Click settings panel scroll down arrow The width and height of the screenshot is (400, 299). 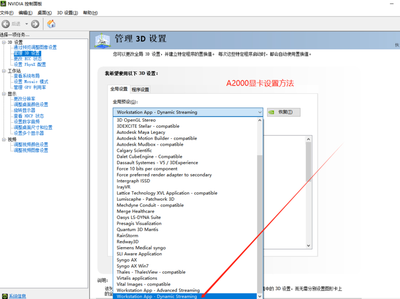(x=308, y=246)
